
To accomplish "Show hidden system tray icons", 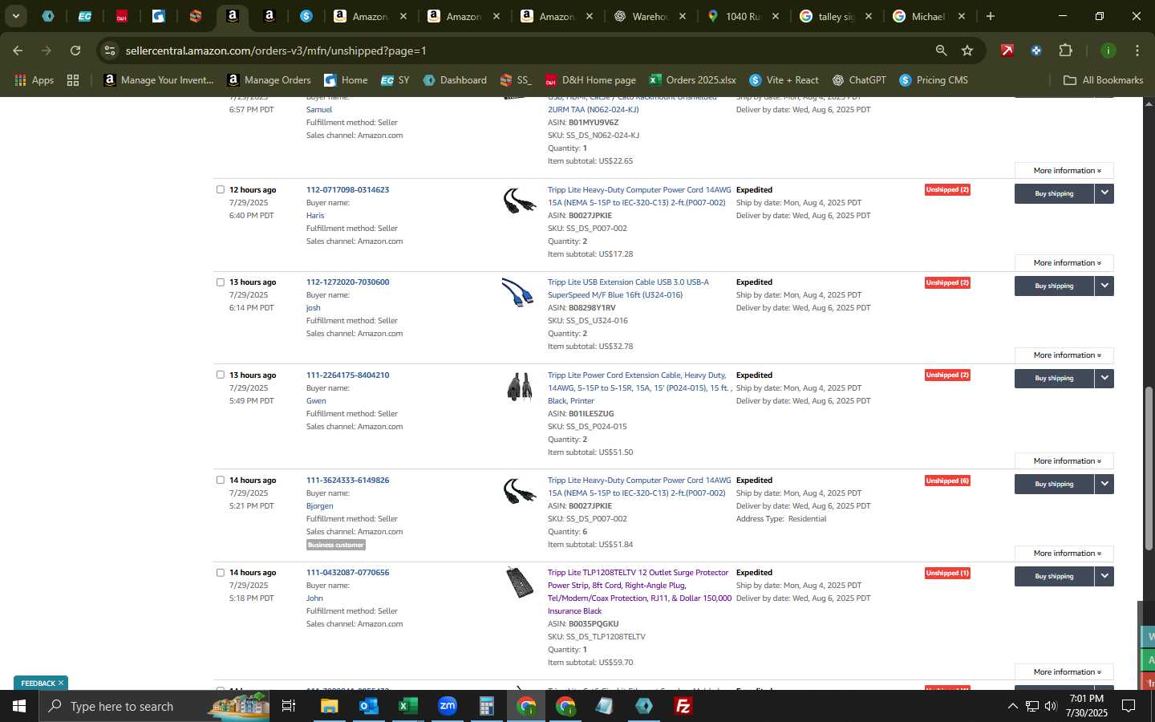I will (1012, 706).
